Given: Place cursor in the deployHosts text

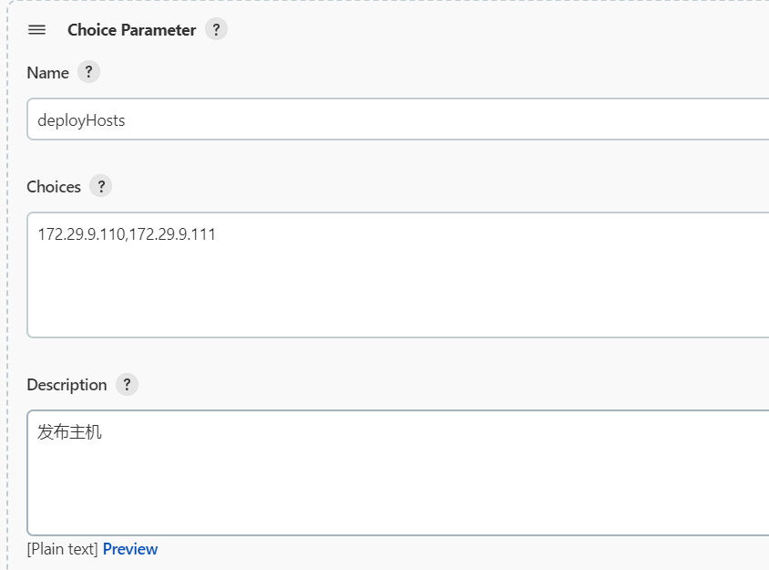Looking at the screenshot, I should coord(81,120).
